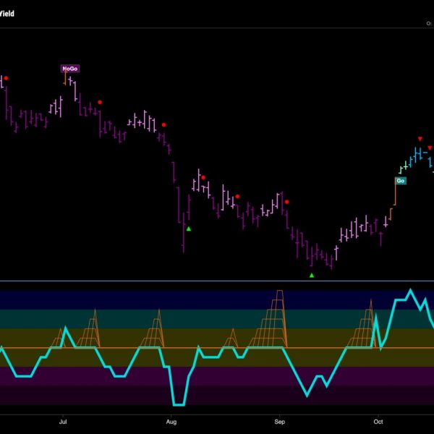
Task: Click the Aug label on the time axis
Action: tap(171, 422)
